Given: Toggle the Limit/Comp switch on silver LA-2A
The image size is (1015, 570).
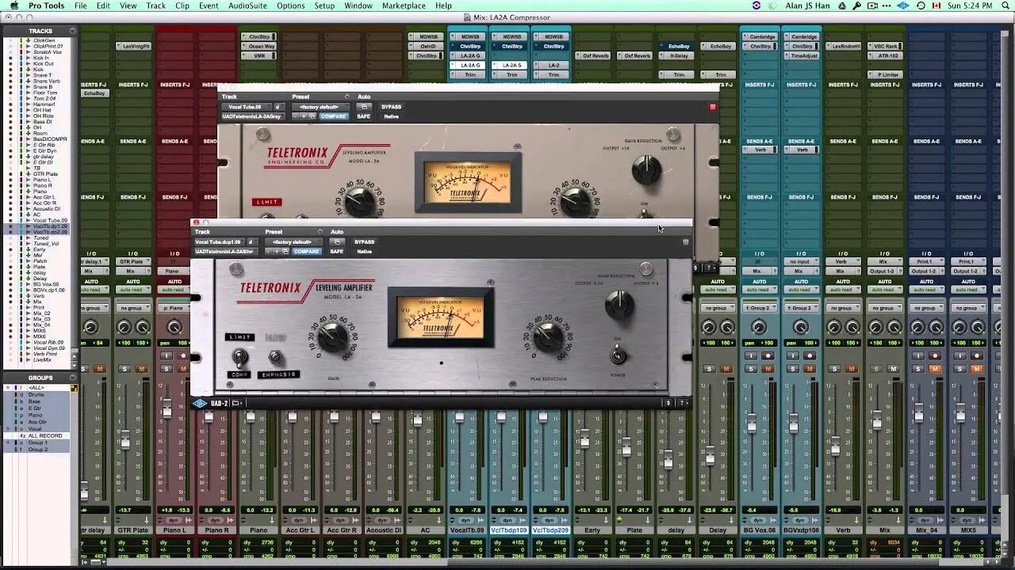Looking at the screenshot, I should [x=239, y=359].
